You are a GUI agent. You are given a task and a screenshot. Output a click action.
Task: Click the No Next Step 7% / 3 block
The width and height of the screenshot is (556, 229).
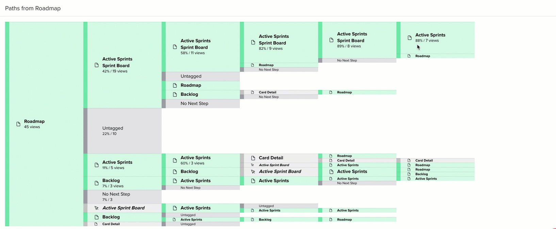tap(122, 197)
